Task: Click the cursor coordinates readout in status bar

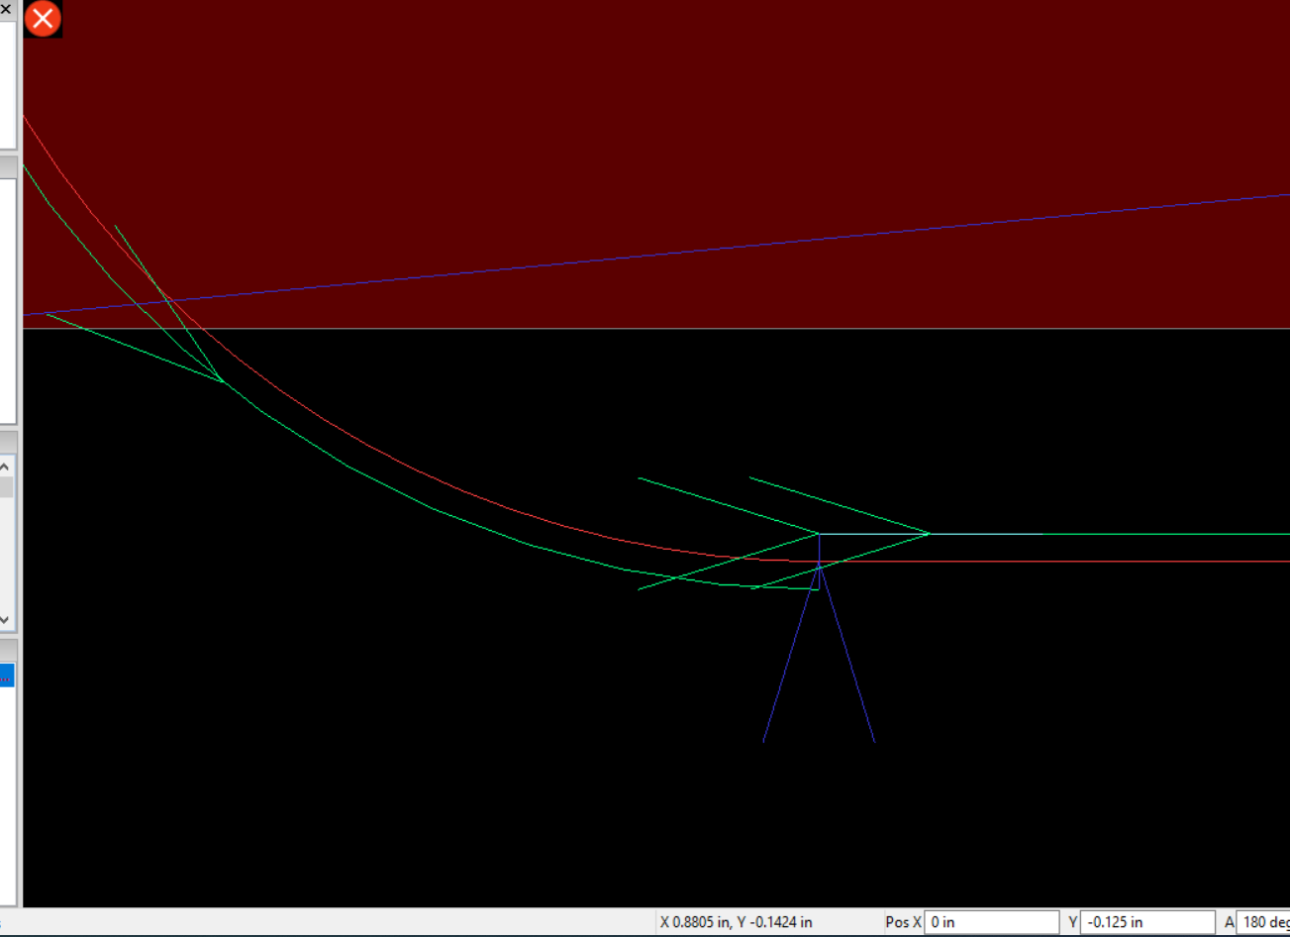Action: coord(736,922)
